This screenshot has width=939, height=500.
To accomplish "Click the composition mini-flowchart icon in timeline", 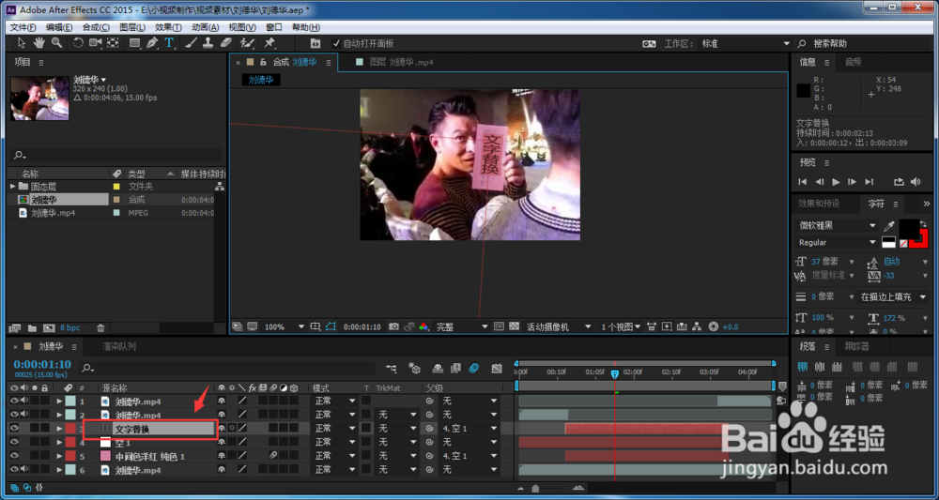I will (x=391, y=368).
